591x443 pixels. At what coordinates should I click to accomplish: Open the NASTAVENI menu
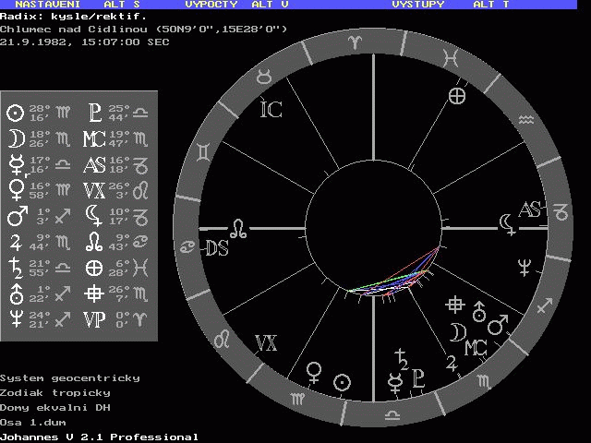pyautogui.click(x=39, y=5)
